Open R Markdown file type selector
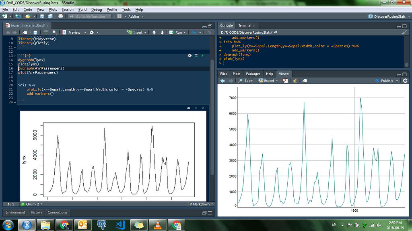 (201, 204)
